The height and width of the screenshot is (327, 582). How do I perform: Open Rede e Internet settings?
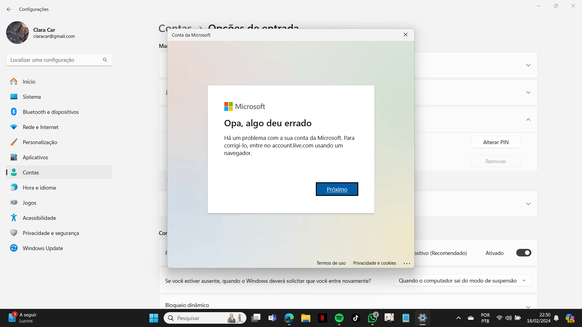(x=41, y=127)
